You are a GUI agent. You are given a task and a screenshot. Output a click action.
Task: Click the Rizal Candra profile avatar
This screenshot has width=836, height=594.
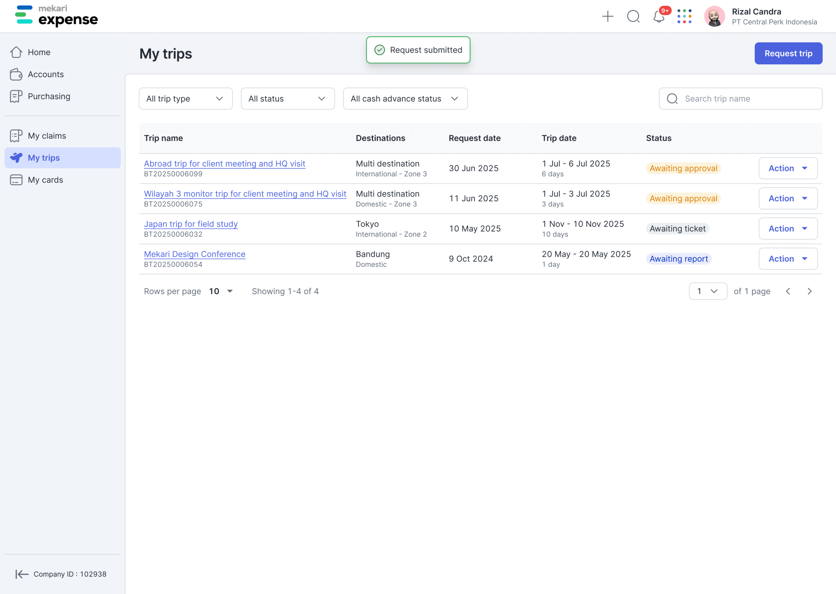pos(714,16)
